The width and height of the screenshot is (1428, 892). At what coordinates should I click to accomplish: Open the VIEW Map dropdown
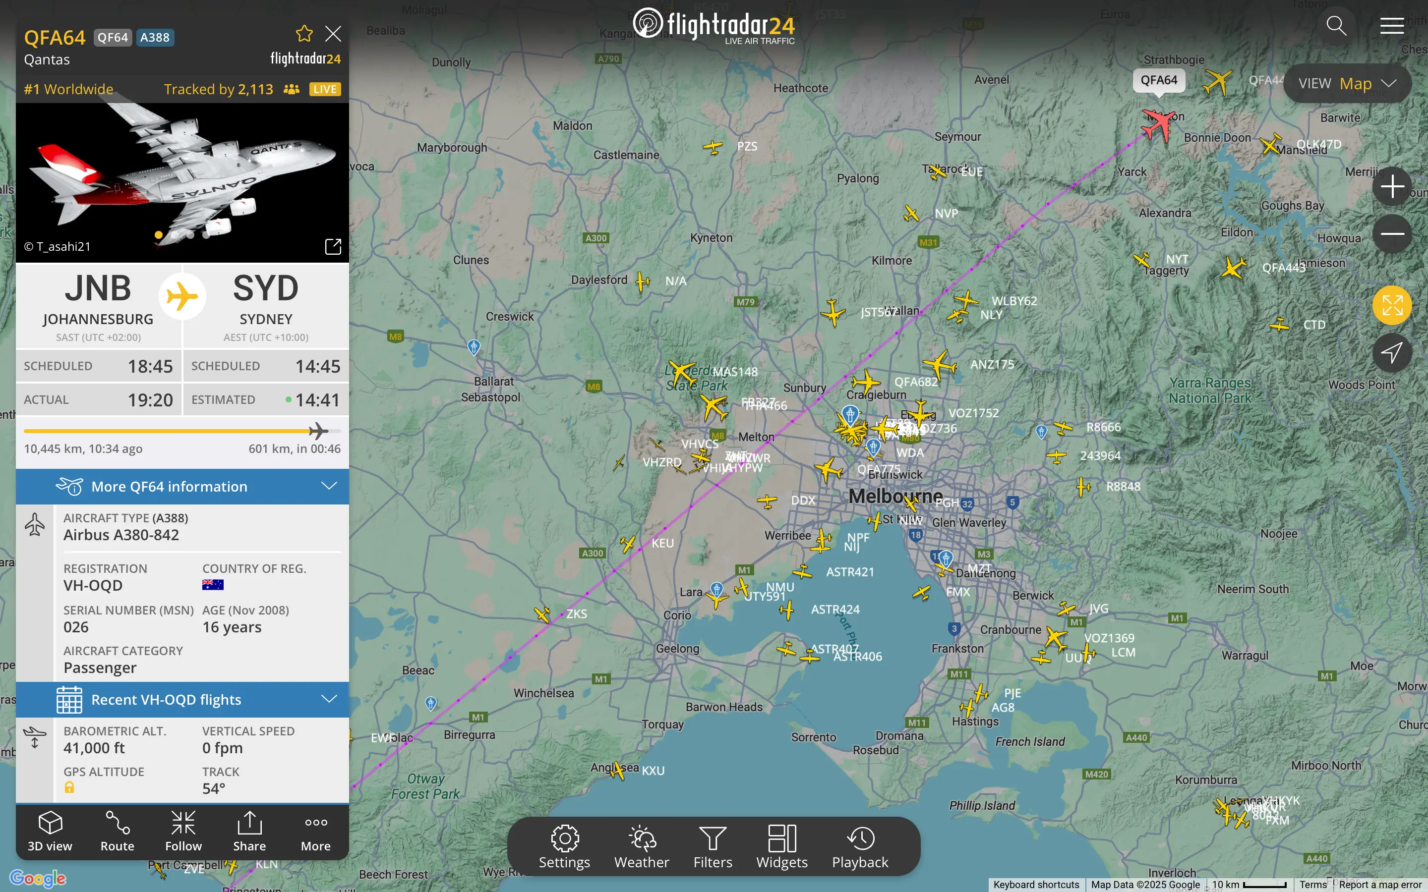[x=1347, y=84]
